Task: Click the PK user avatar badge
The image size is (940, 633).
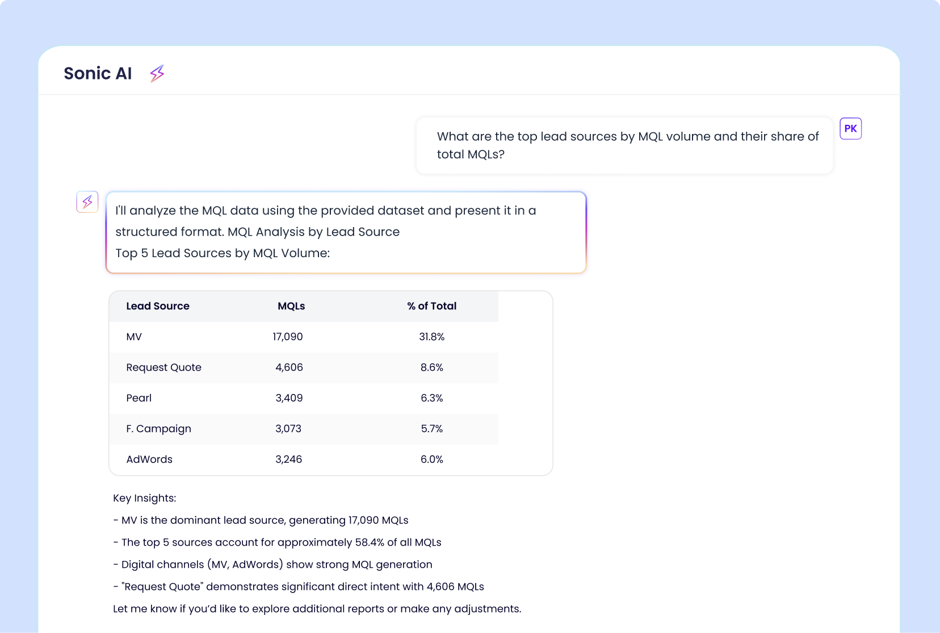Action: [x=850, y=128]
